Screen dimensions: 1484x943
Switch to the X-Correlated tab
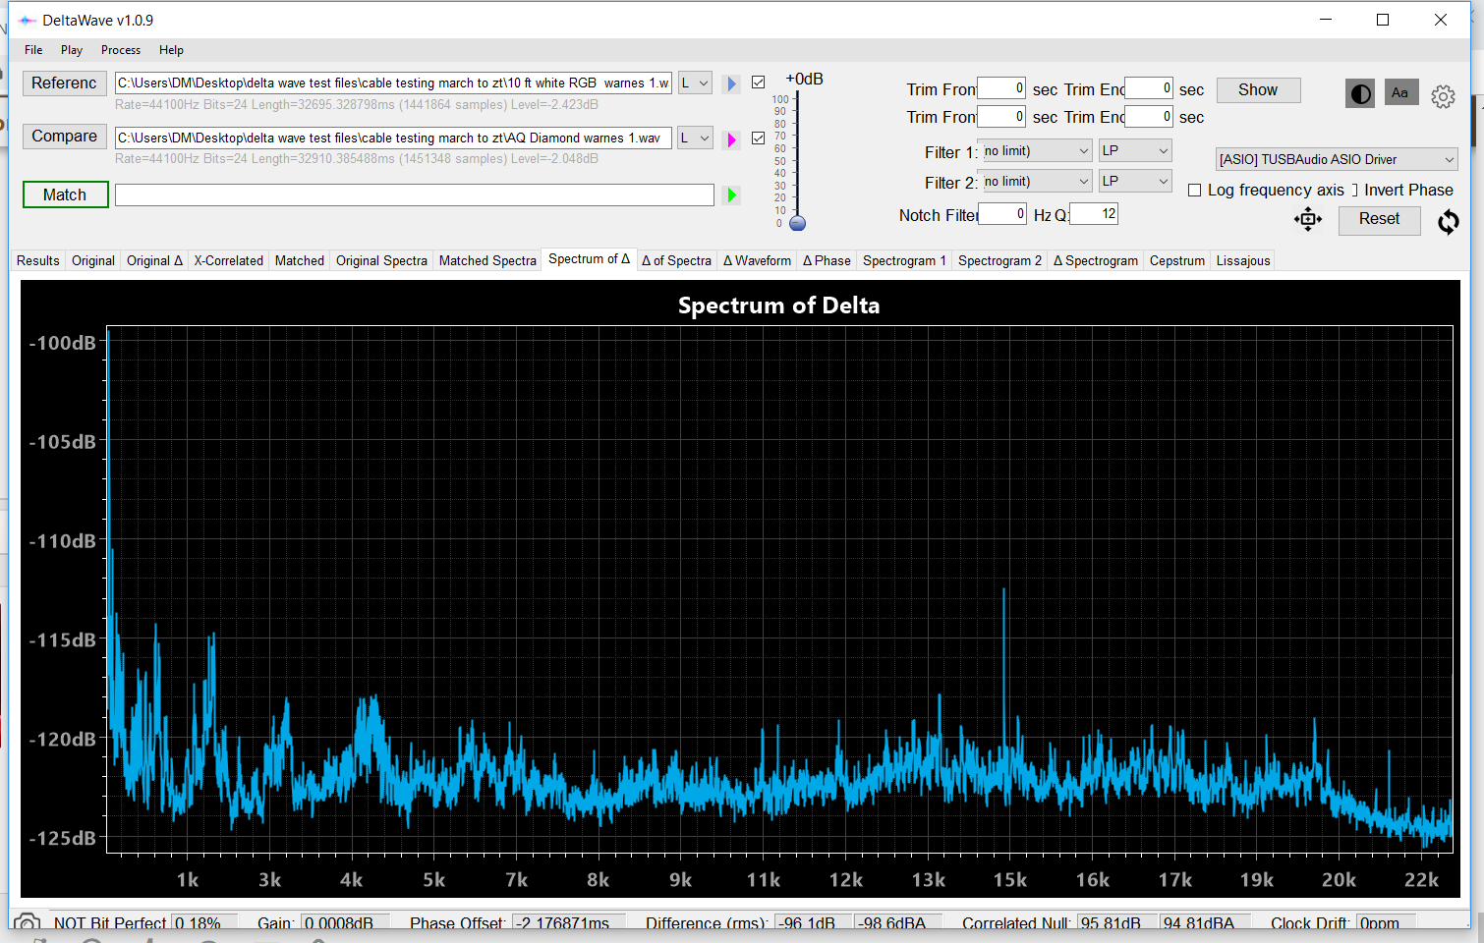pos(228,260)
